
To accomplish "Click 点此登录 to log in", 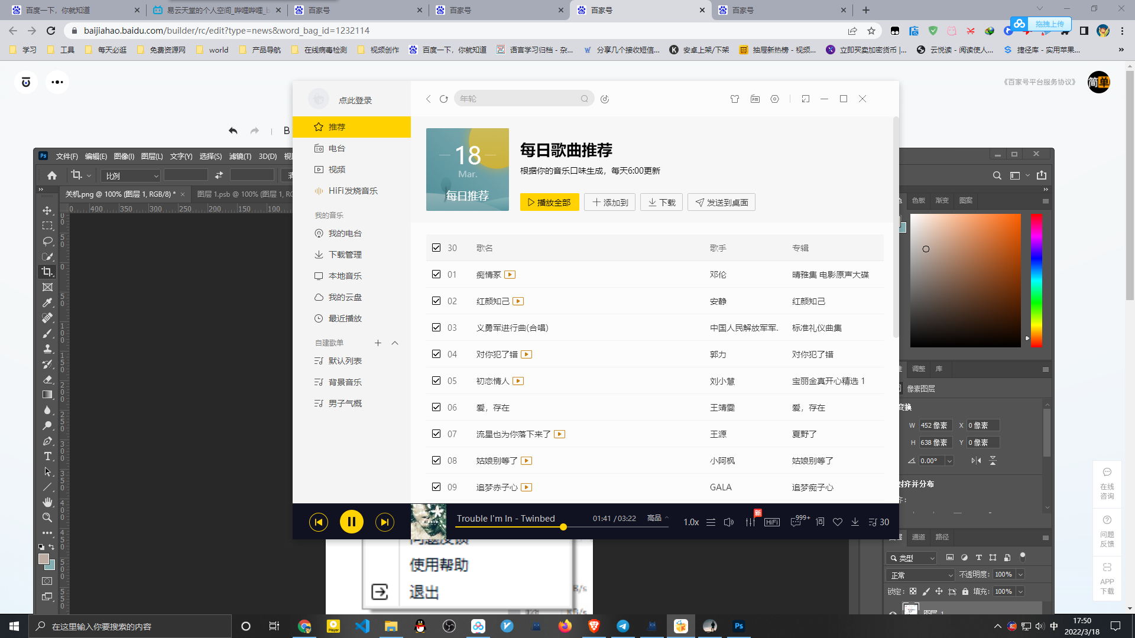I will 355,100.
